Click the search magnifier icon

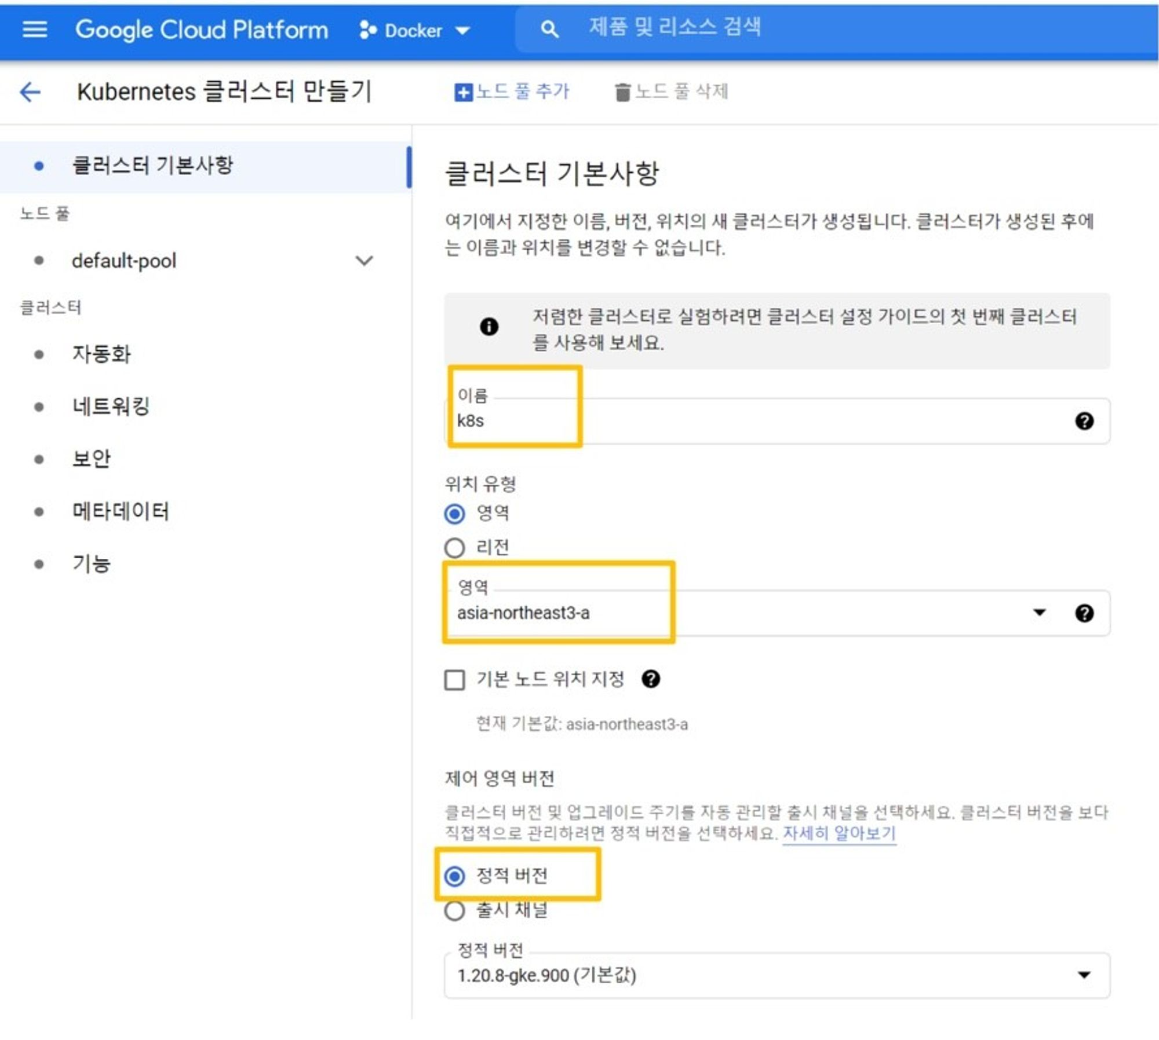549,29
